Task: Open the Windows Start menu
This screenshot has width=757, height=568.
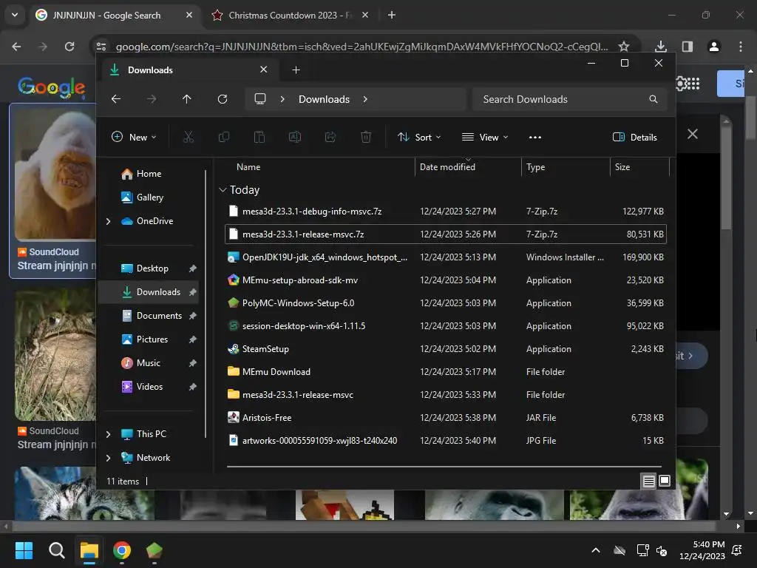Action: 24,550
